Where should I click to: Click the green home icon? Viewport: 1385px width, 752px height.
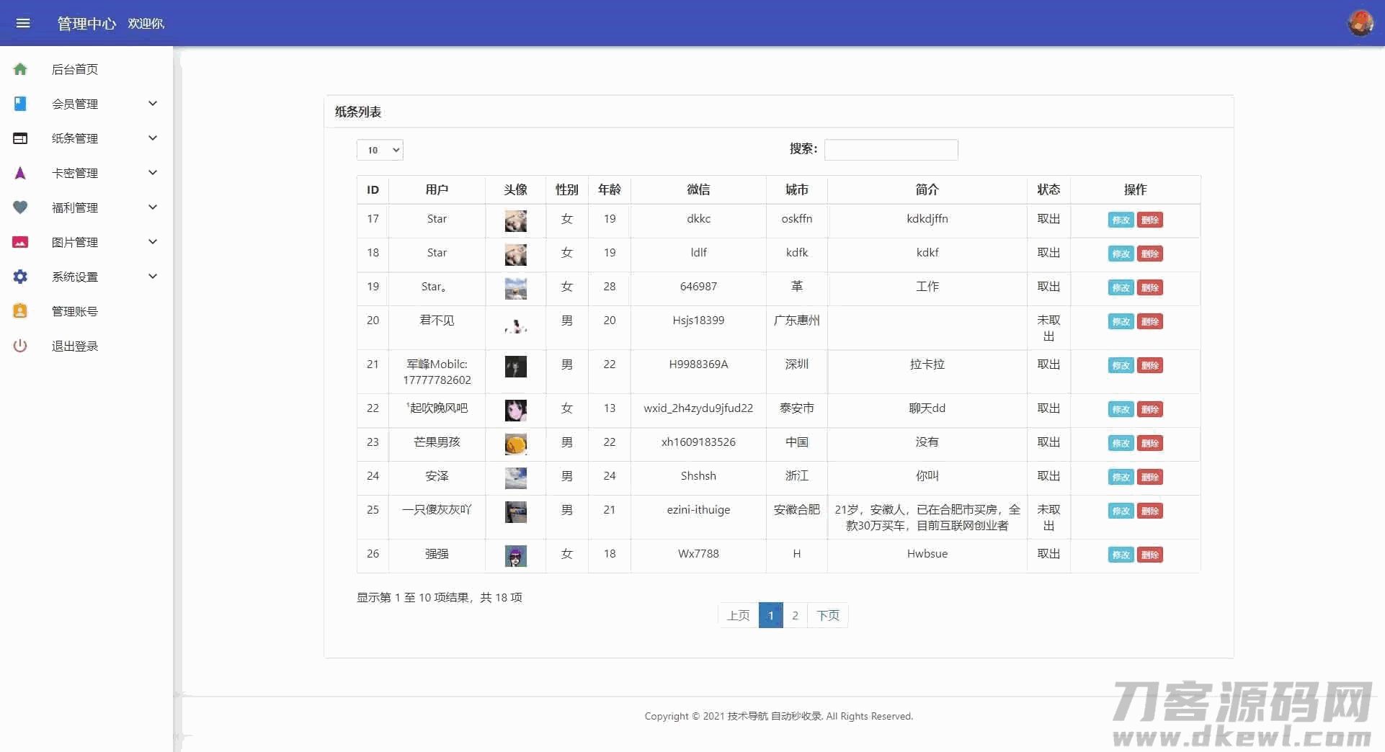[20, 69]
